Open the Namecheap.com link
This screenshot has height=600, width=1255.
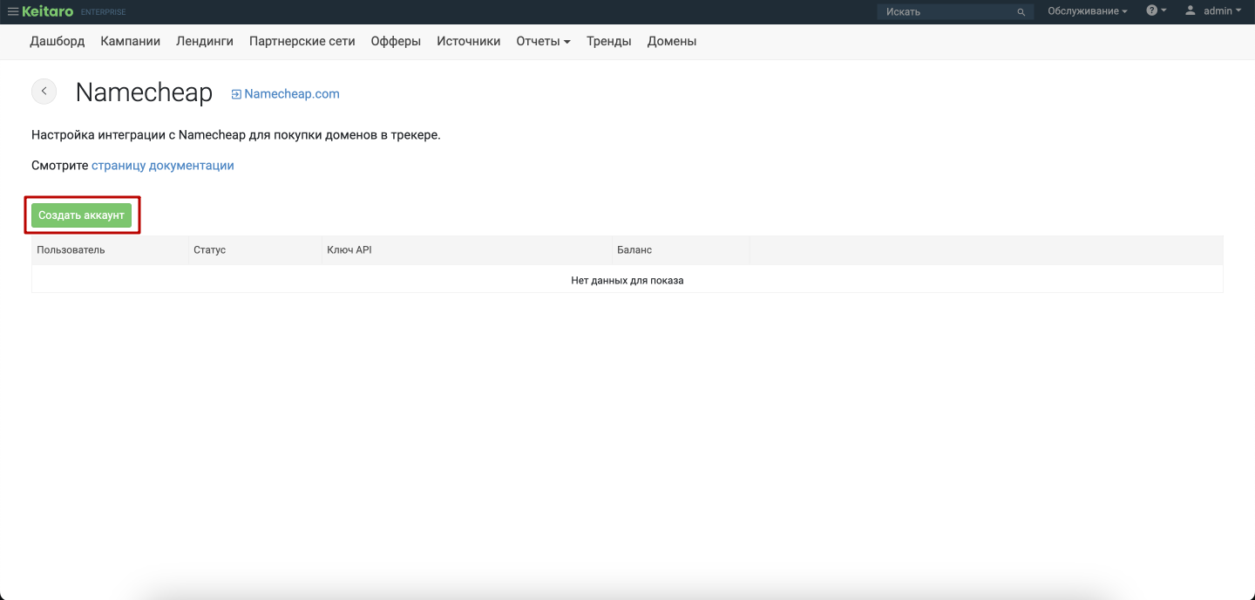[x=292, y=94]
